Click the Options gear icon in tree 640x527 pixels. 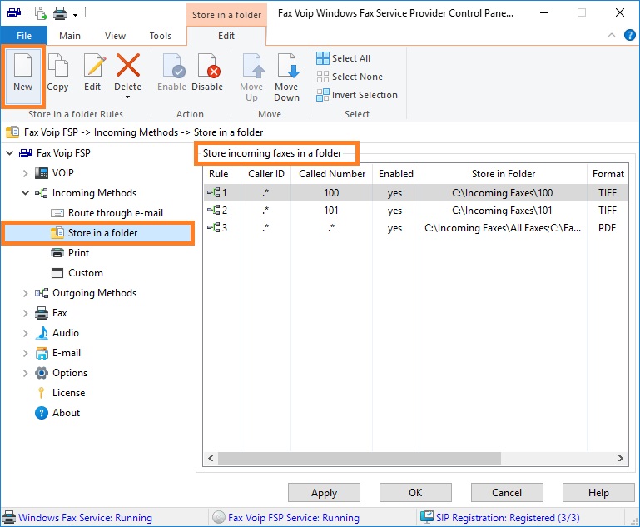(x=42, y=373)
